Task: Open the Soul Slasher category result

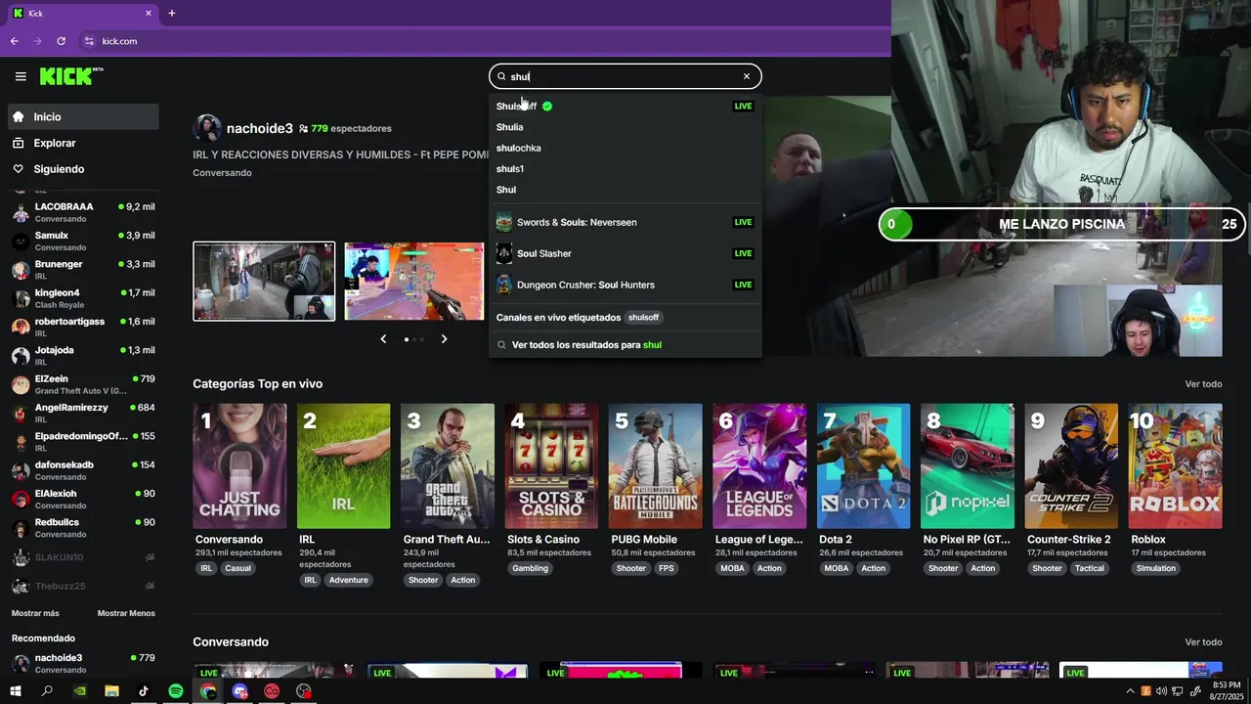Action: pos(625,253)
